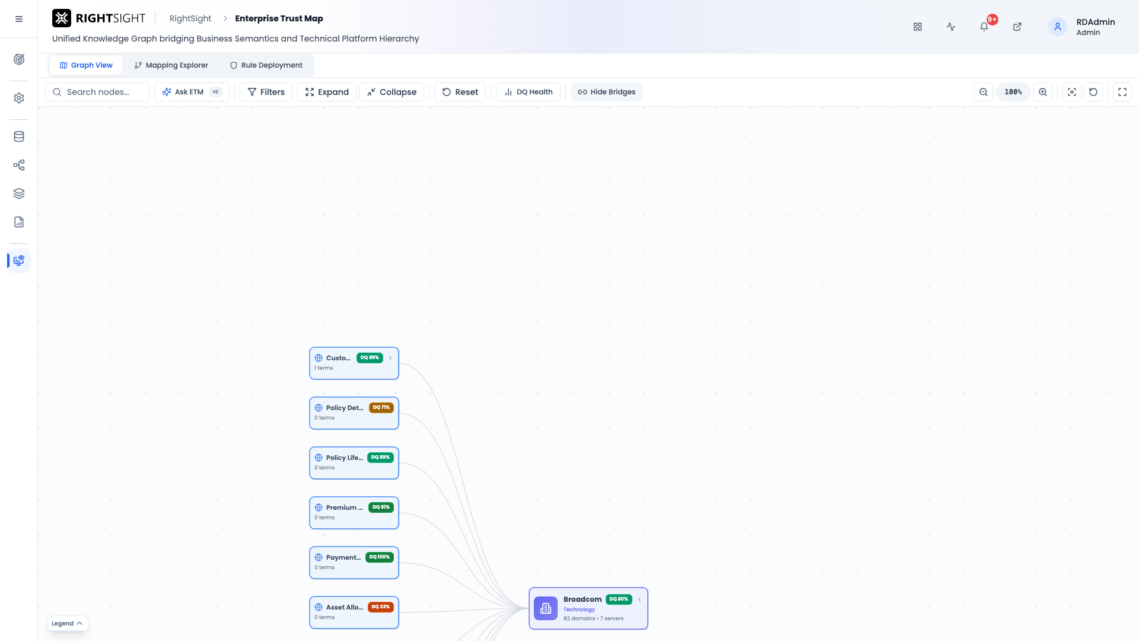Open the hamburger menu icon
The image size is (1139, 641).
19,19
